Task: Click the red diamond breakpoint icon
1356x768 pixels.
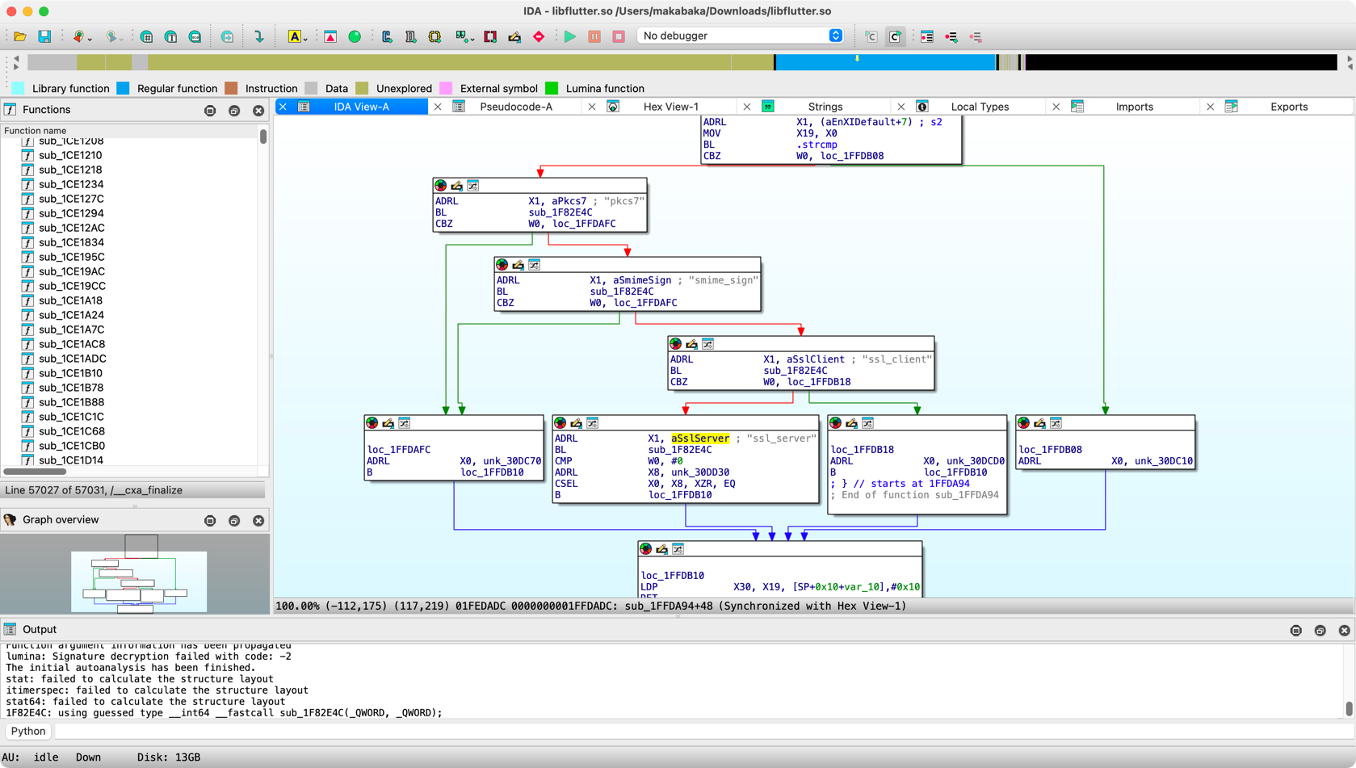Action: click(539, 36)
